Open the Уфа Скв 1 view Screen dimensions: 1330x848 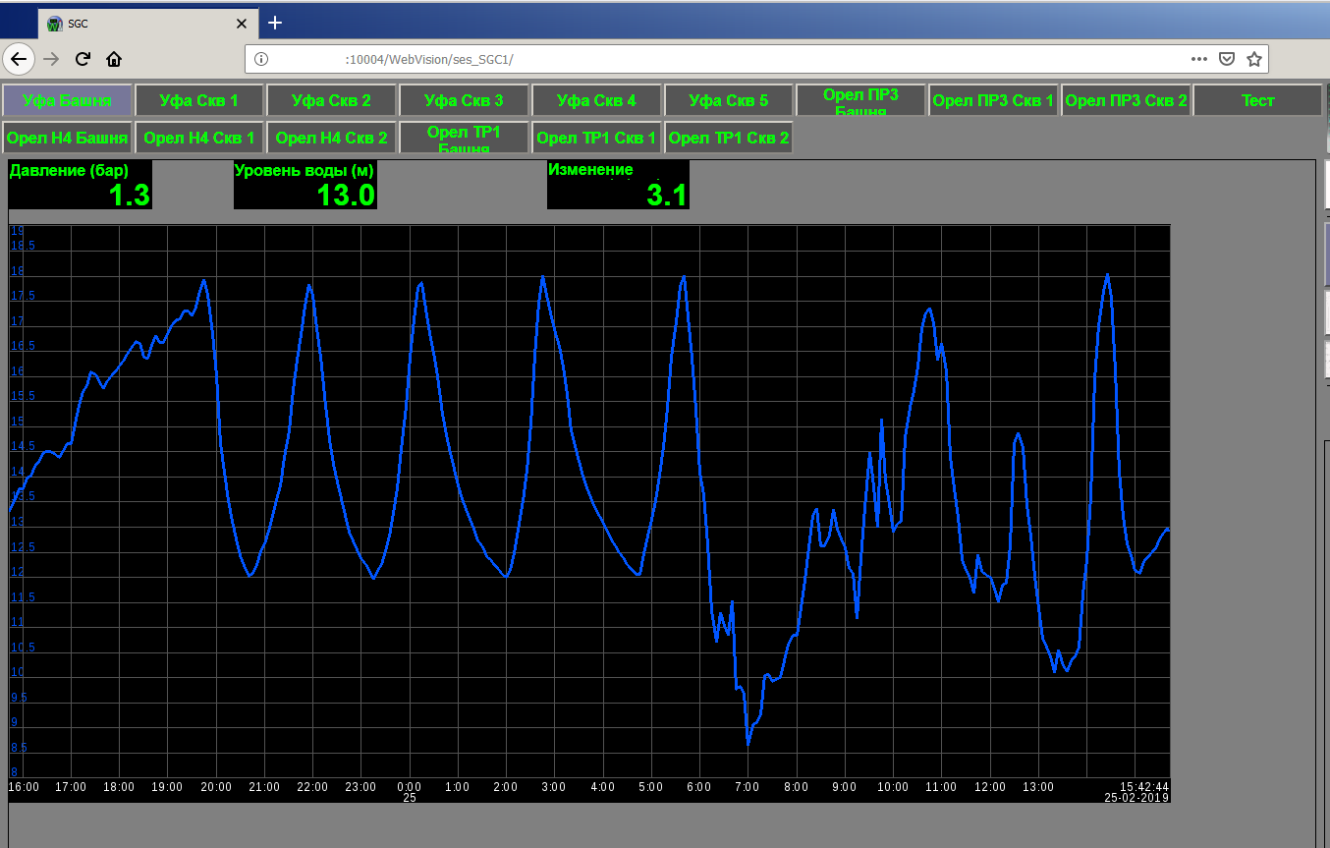[198, 100]
